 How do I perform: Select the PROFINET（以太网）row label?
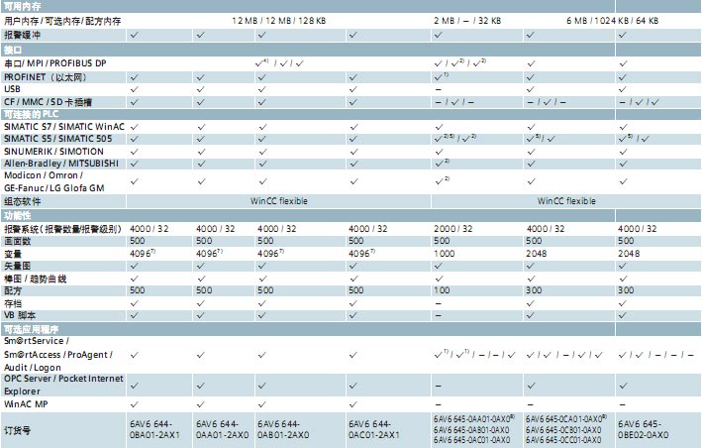(x=46, y=77)
